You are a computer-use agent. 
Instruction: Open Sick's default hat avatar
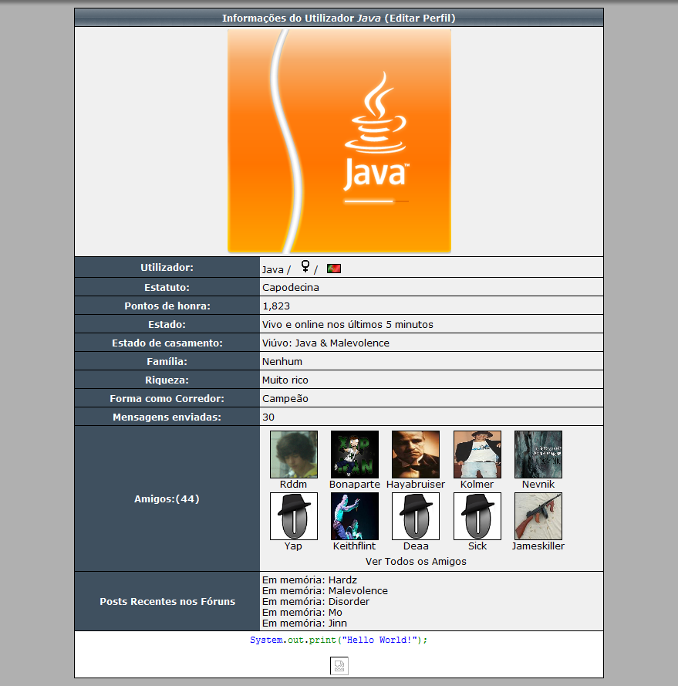pos(477,516)
